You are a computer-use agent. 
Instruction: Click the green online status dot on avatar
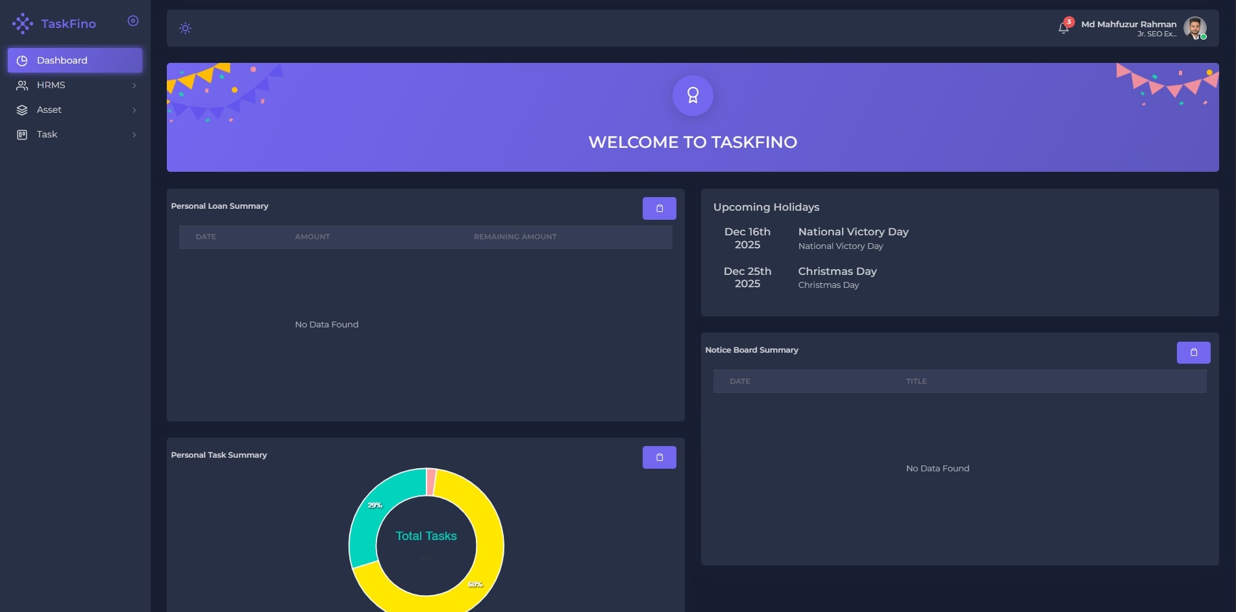1204,36
